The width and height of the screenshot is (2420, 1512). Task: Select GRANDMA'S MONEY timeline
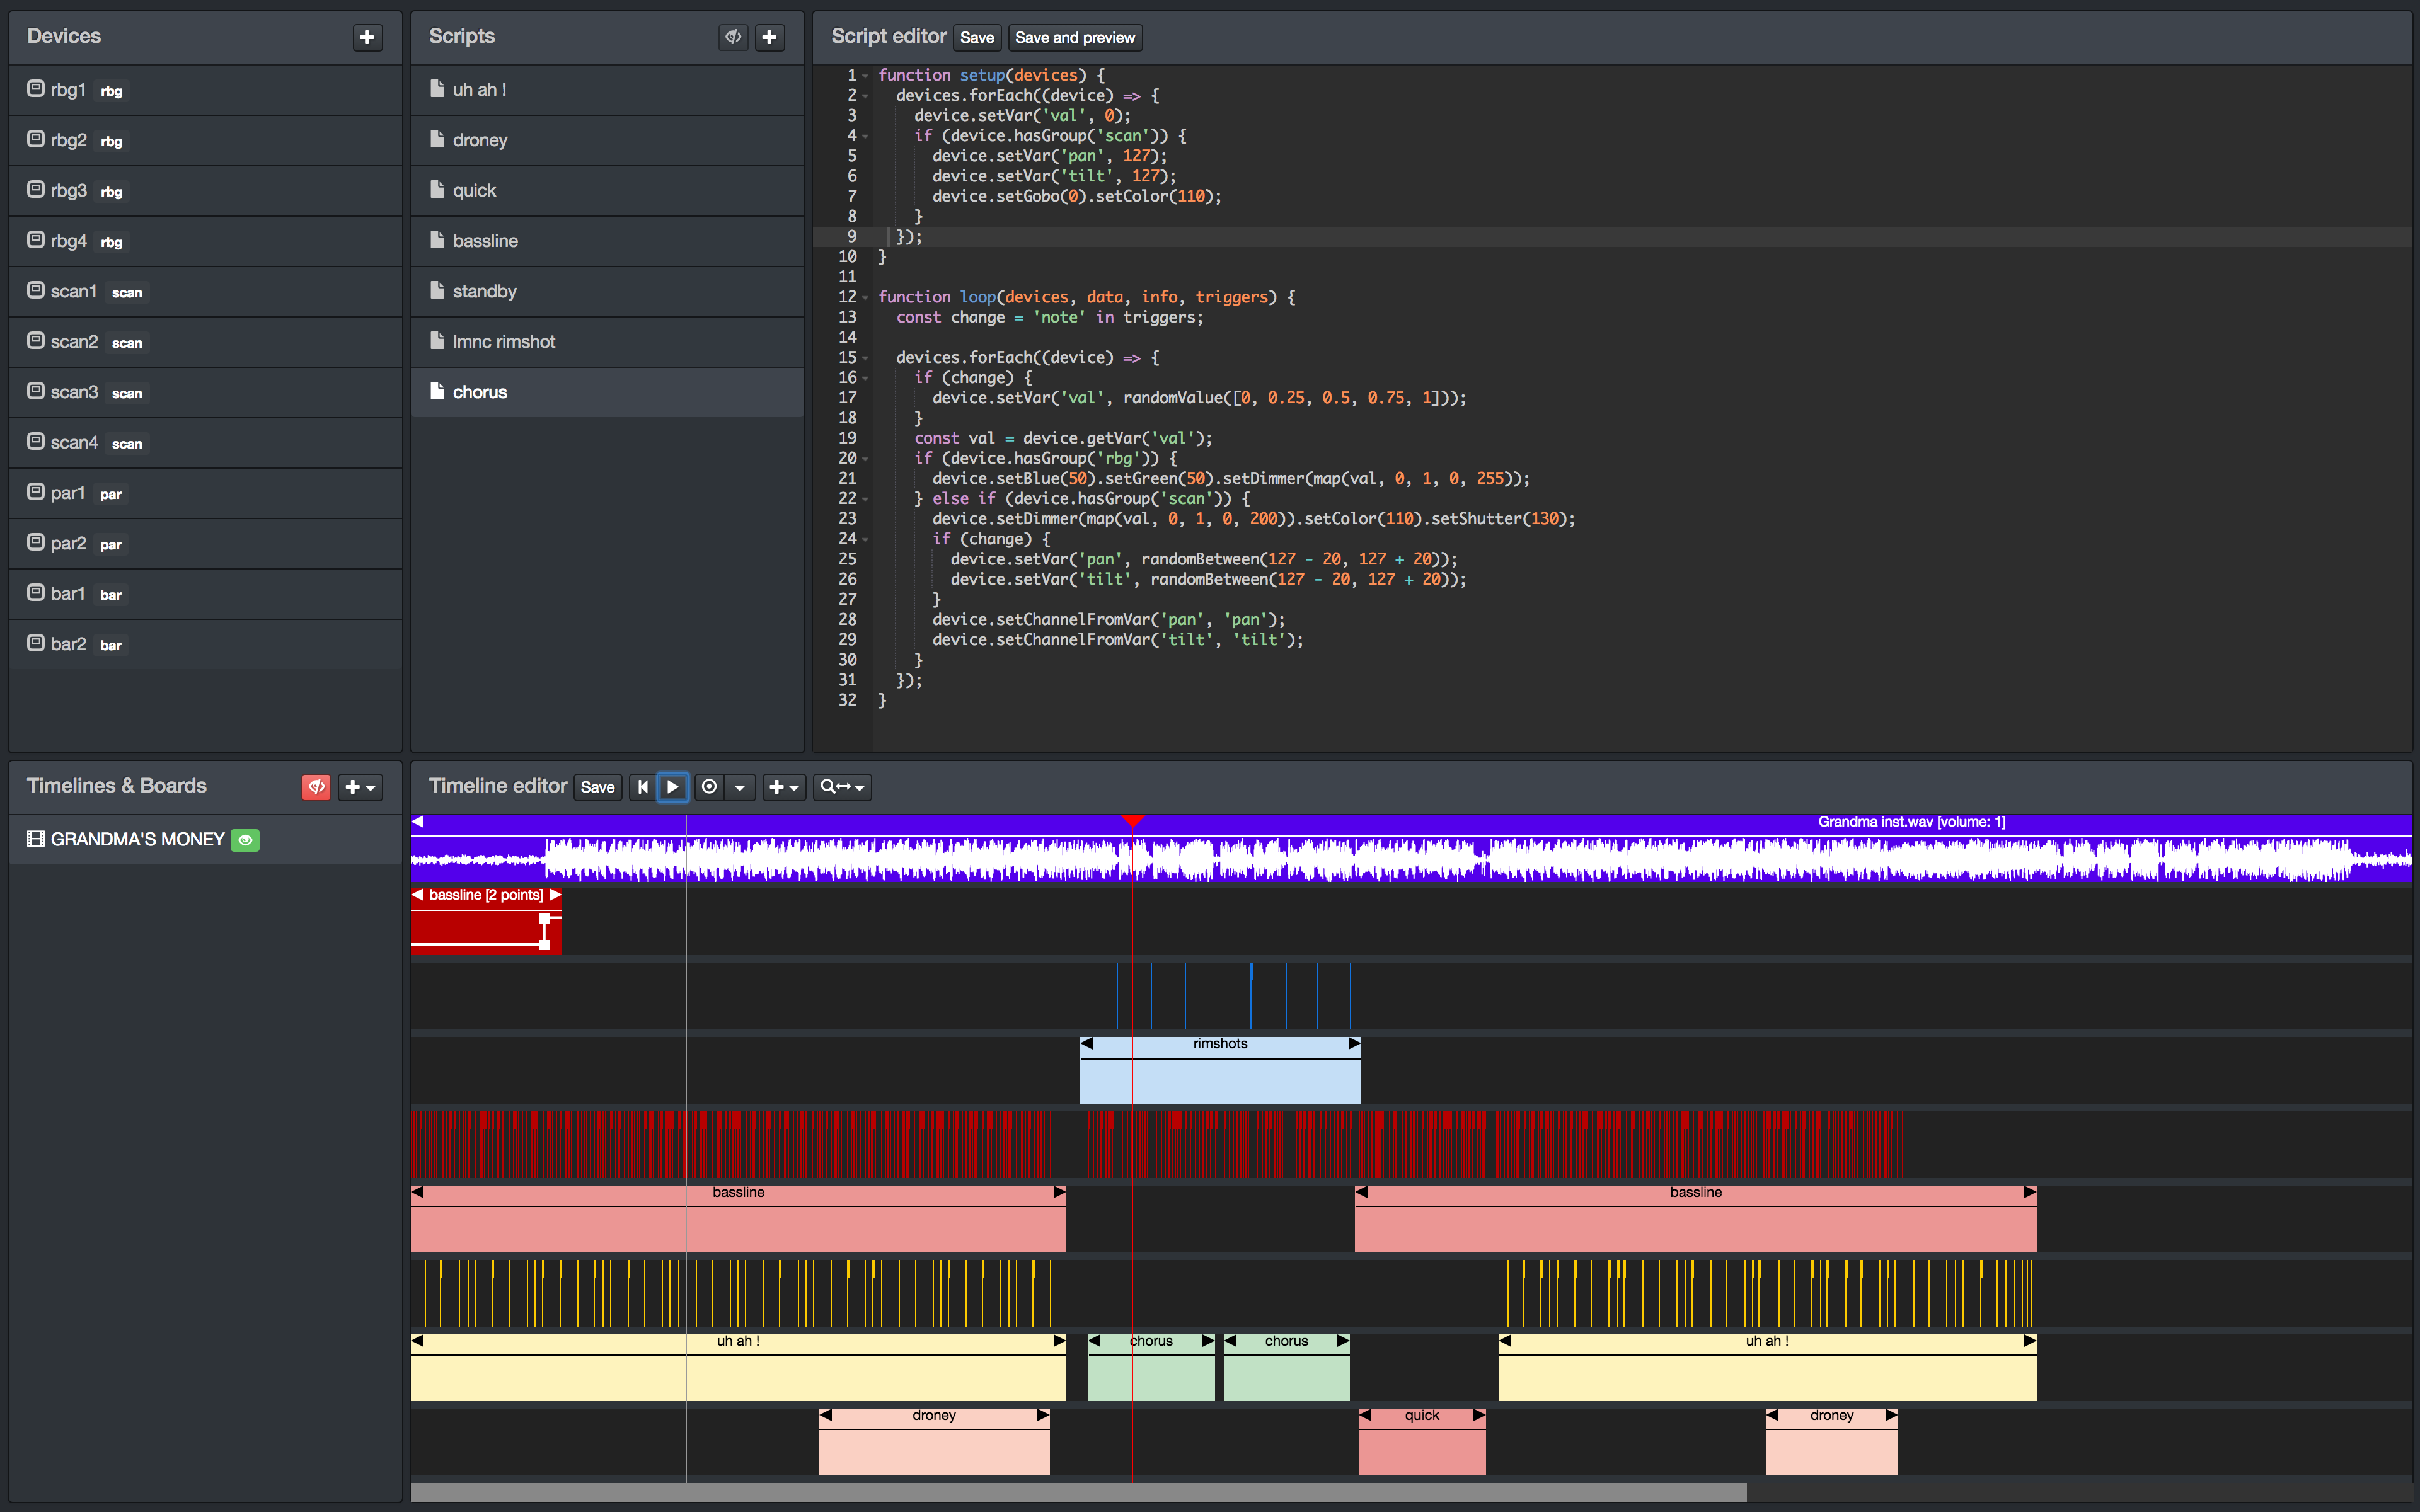tap(205, 840)
